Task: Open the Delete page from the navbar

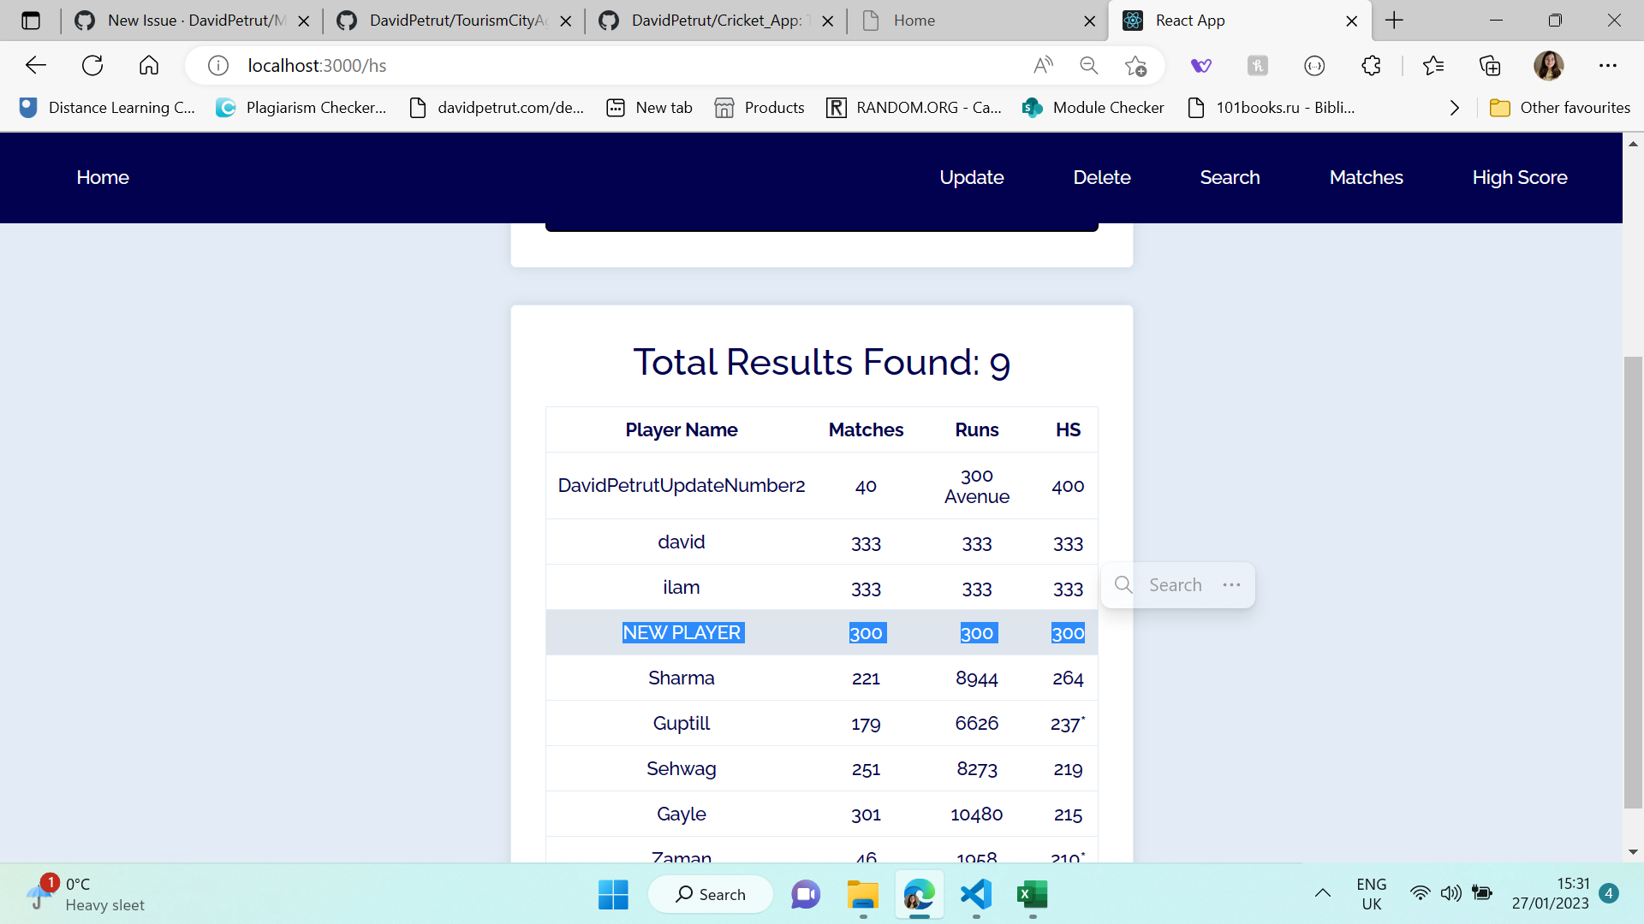Action: tap(1102, 177)
